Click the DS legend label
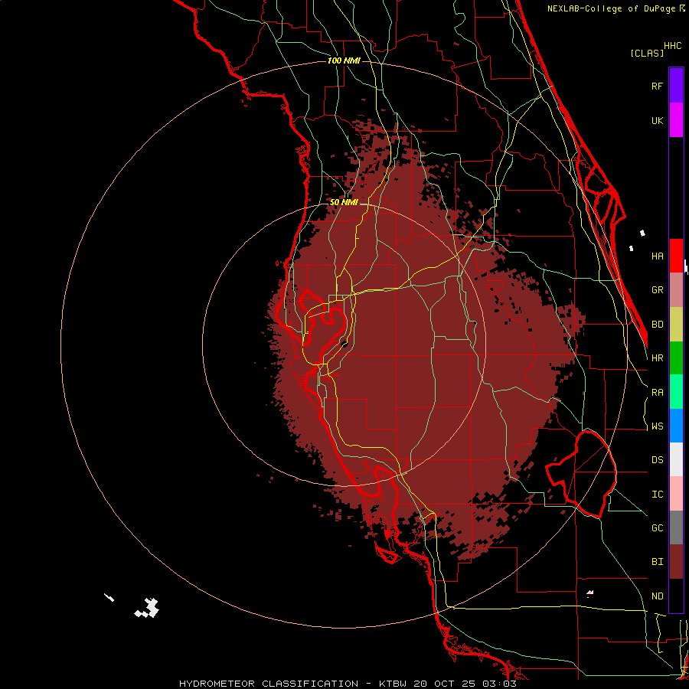The height and width of the screenshot is (689, 689). (657, 460)
